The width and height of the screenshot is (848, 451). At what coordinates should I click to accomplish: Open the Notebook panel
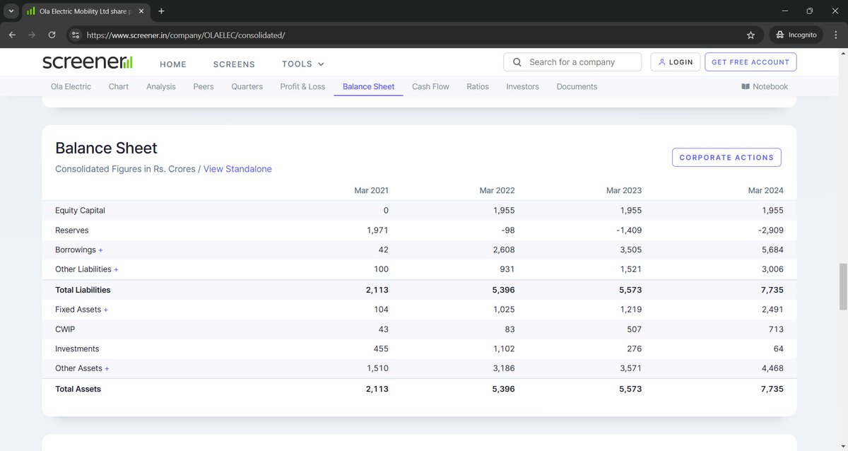click(765, 86)
